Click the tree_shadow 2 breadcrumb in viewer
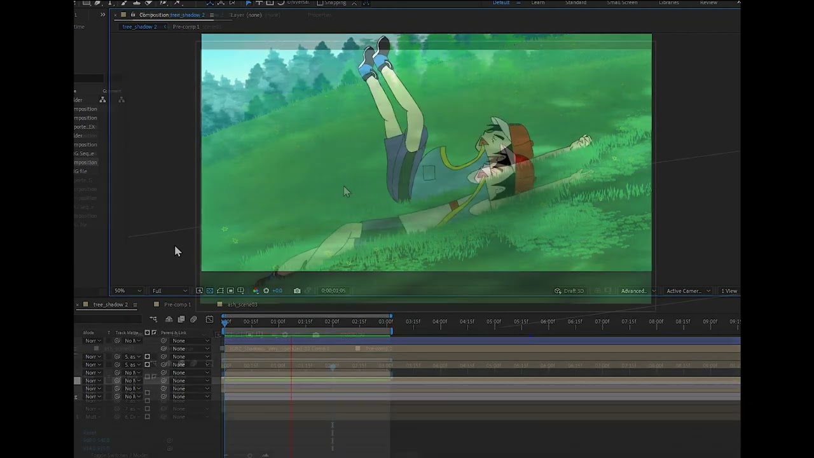Image resolution: width=814 pixels, height=458 pixels. point(139,27)
